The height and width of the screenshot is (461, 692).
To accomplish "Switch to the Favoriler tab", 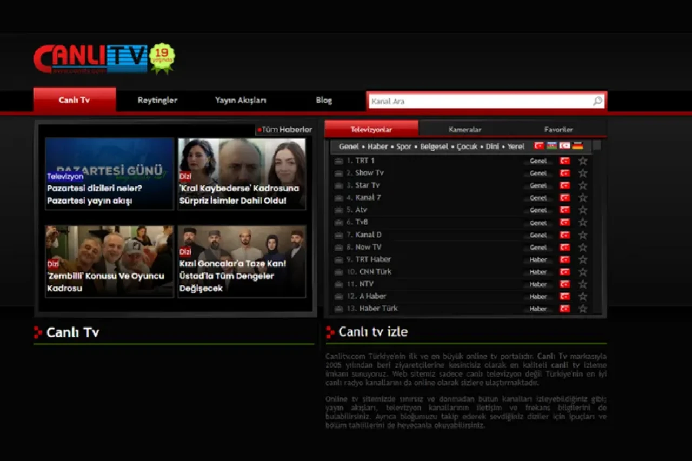I will [558, 129].
